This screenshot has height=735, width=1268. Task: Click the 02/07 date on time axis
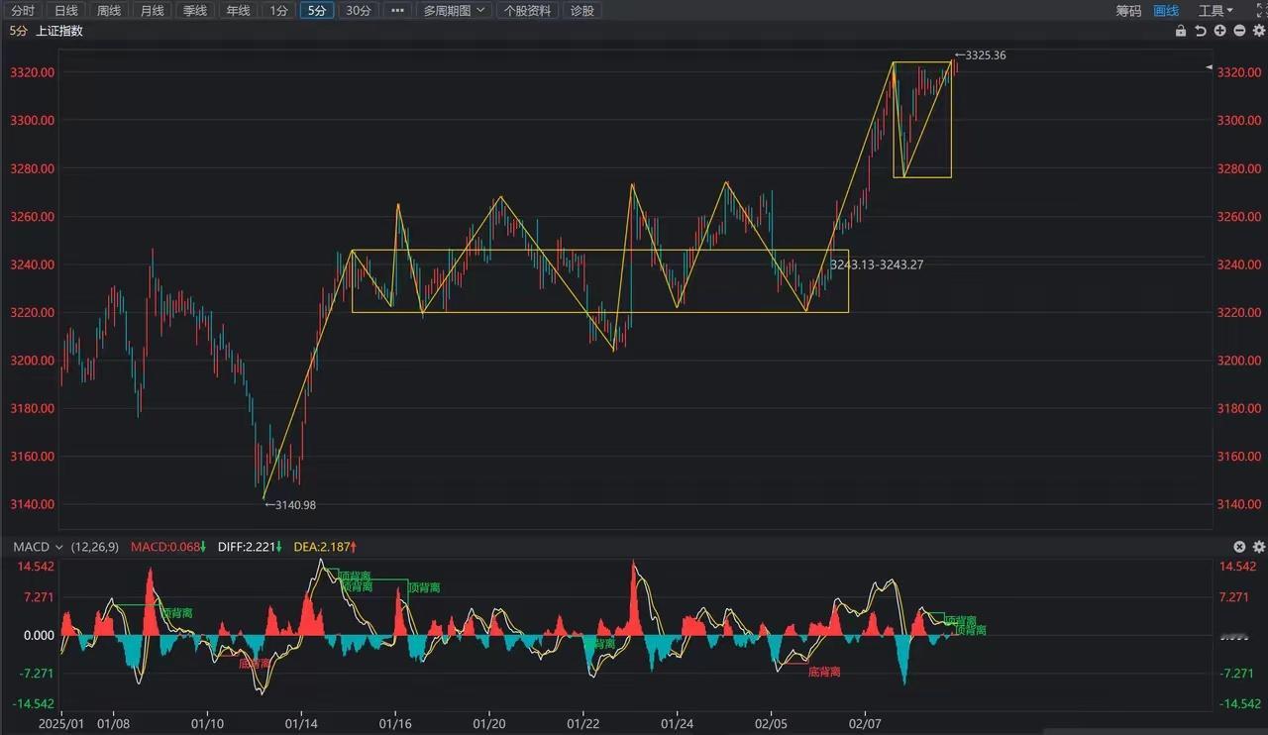[x=865, y=724]
